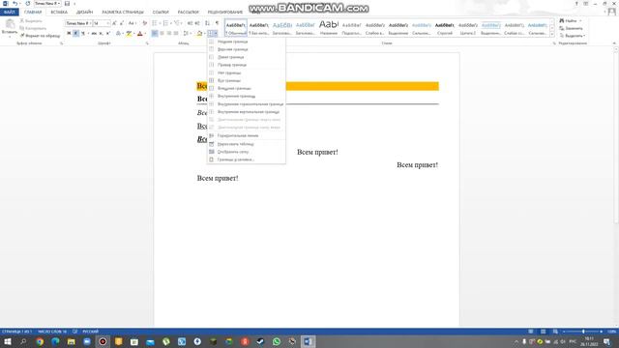
Task: Open the ФАЙЛ (File) tab
Action: coord(10,13)
